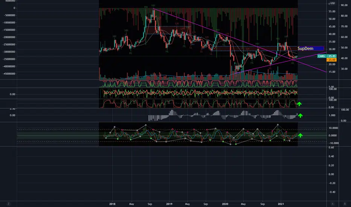Click the -0.40 lower pane scale value
Image resolution: width=351 pixels, height=207 pixels.
(332, 192)
